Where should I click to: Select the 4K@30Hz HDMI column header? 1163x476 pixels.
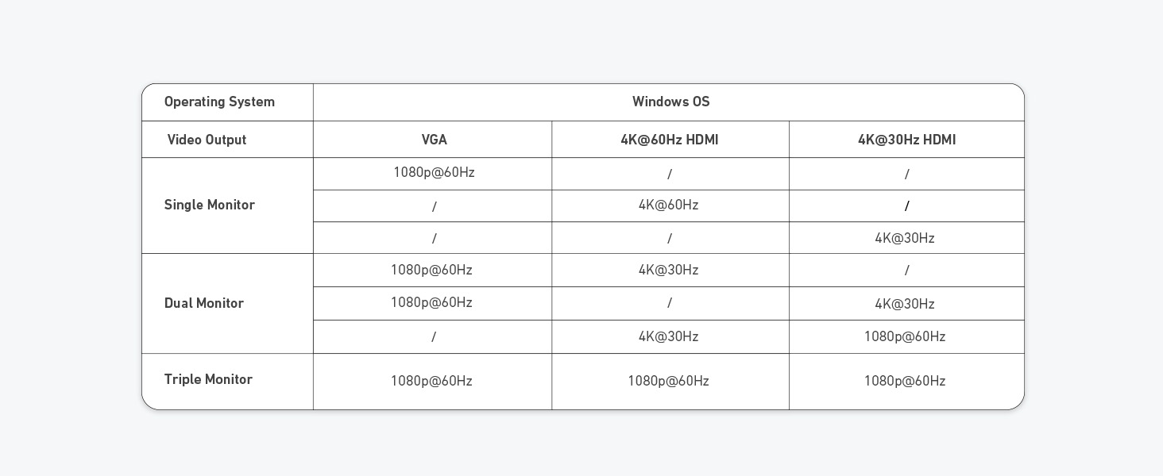point(906,140)
